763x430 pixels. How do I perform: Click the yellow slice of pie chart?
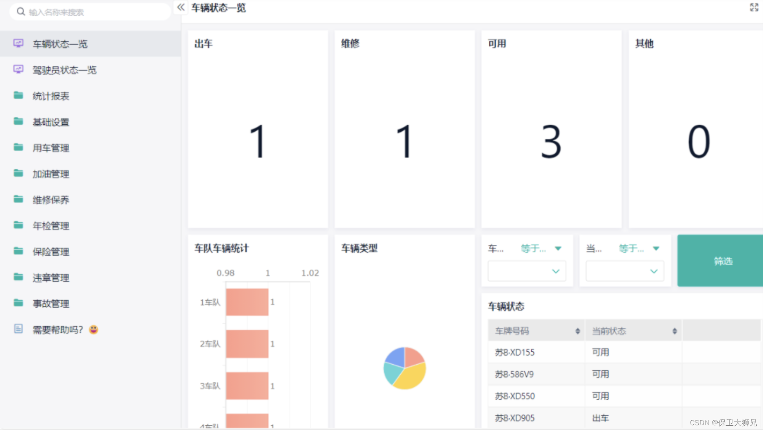[412, 377]
